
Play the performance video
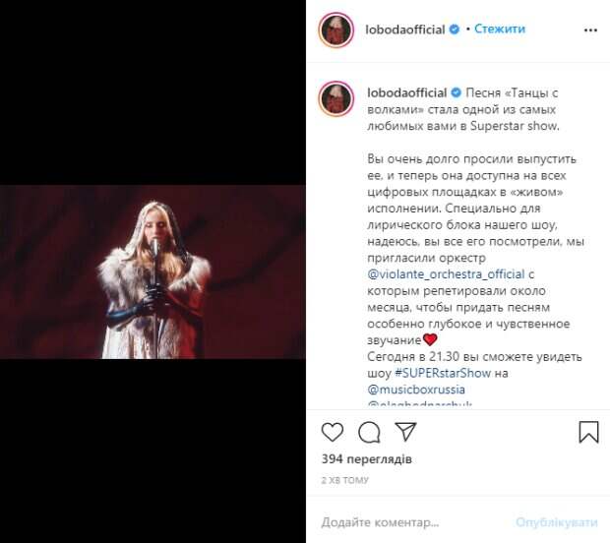tap(152, 271)
